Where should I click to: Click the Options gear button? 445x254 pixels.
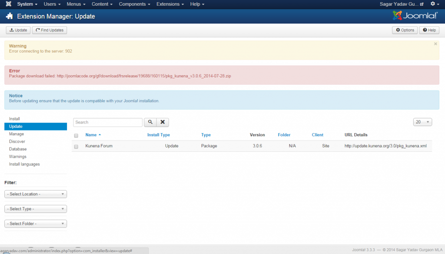click(x=405, y=30)
